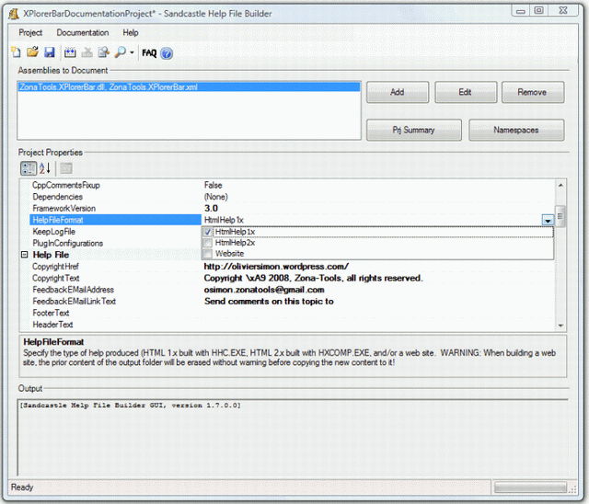Collapse the Help File category
This screenshot has height=504, width=589.
click(x=25, y=255)
